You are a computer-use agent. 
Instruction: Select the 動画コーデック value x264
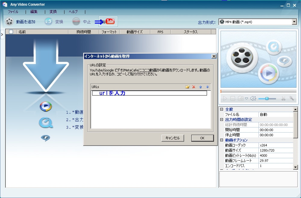(276, 145)
